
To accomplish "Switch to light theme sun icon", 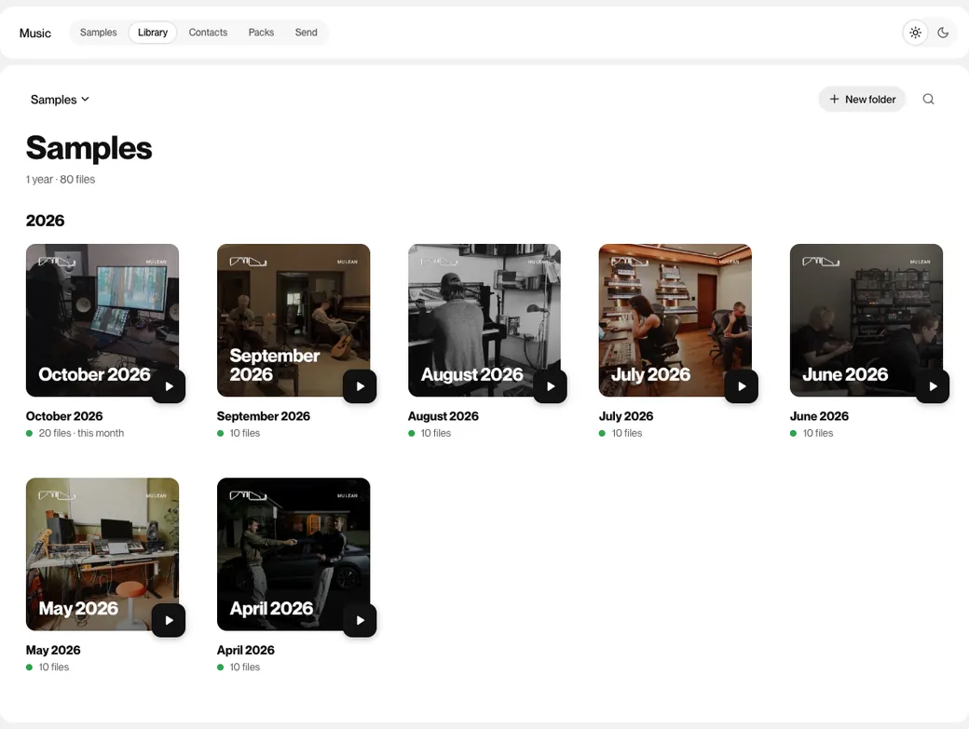I will click(x=915, y=33).
